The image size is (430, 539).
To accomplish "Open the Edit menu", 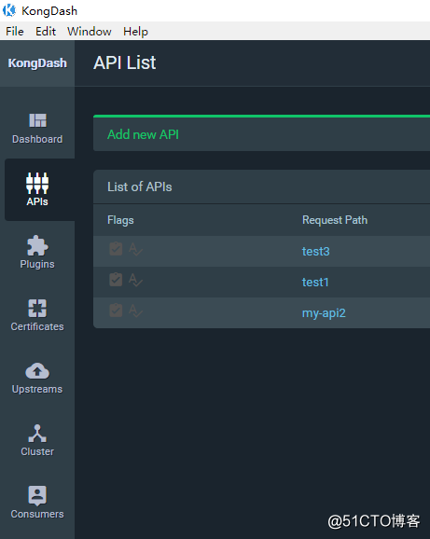I will [46, 32].
